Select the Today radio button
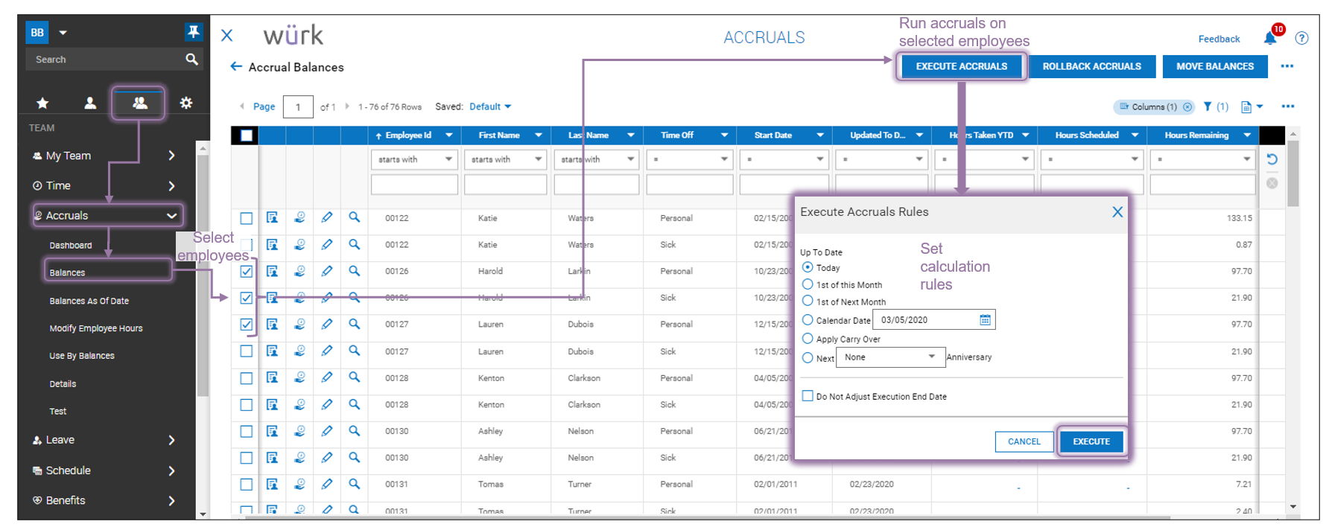 [808, 266]
